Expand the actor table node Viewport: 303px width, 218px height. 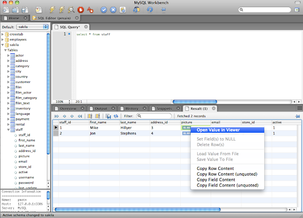[8, 56]
